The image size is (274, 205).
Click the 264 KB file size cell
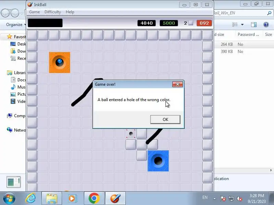point(227,44)
